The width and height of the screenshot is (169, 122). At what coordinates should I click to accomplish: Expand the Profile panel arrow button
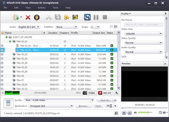[x=166, y=14]
